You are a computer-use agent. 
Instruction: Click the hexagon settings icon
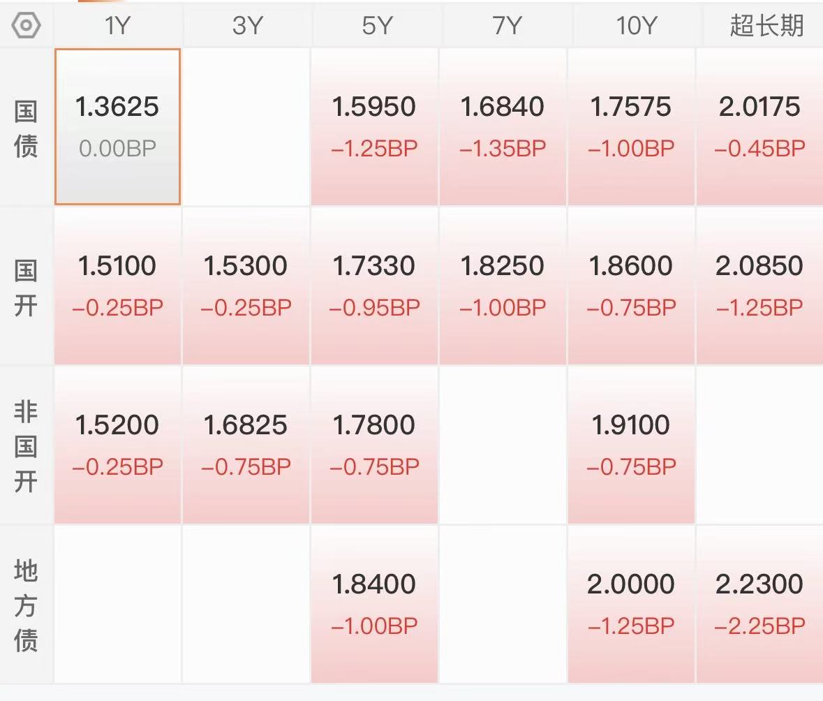point(27,26)
